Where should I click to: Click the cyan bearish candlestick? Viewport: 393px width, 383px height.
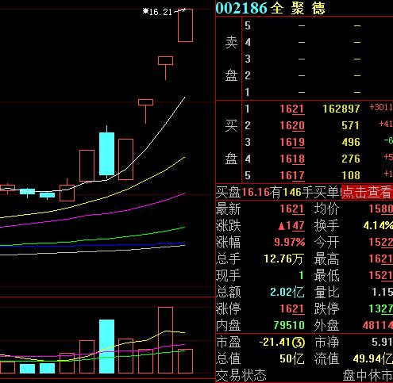coord(106,154)
